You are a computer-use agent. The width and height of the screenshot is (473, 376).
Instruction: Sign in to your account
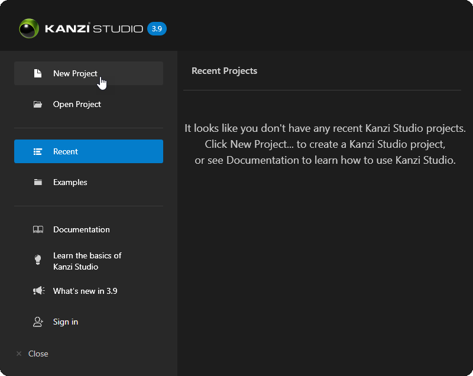(66, 322)
